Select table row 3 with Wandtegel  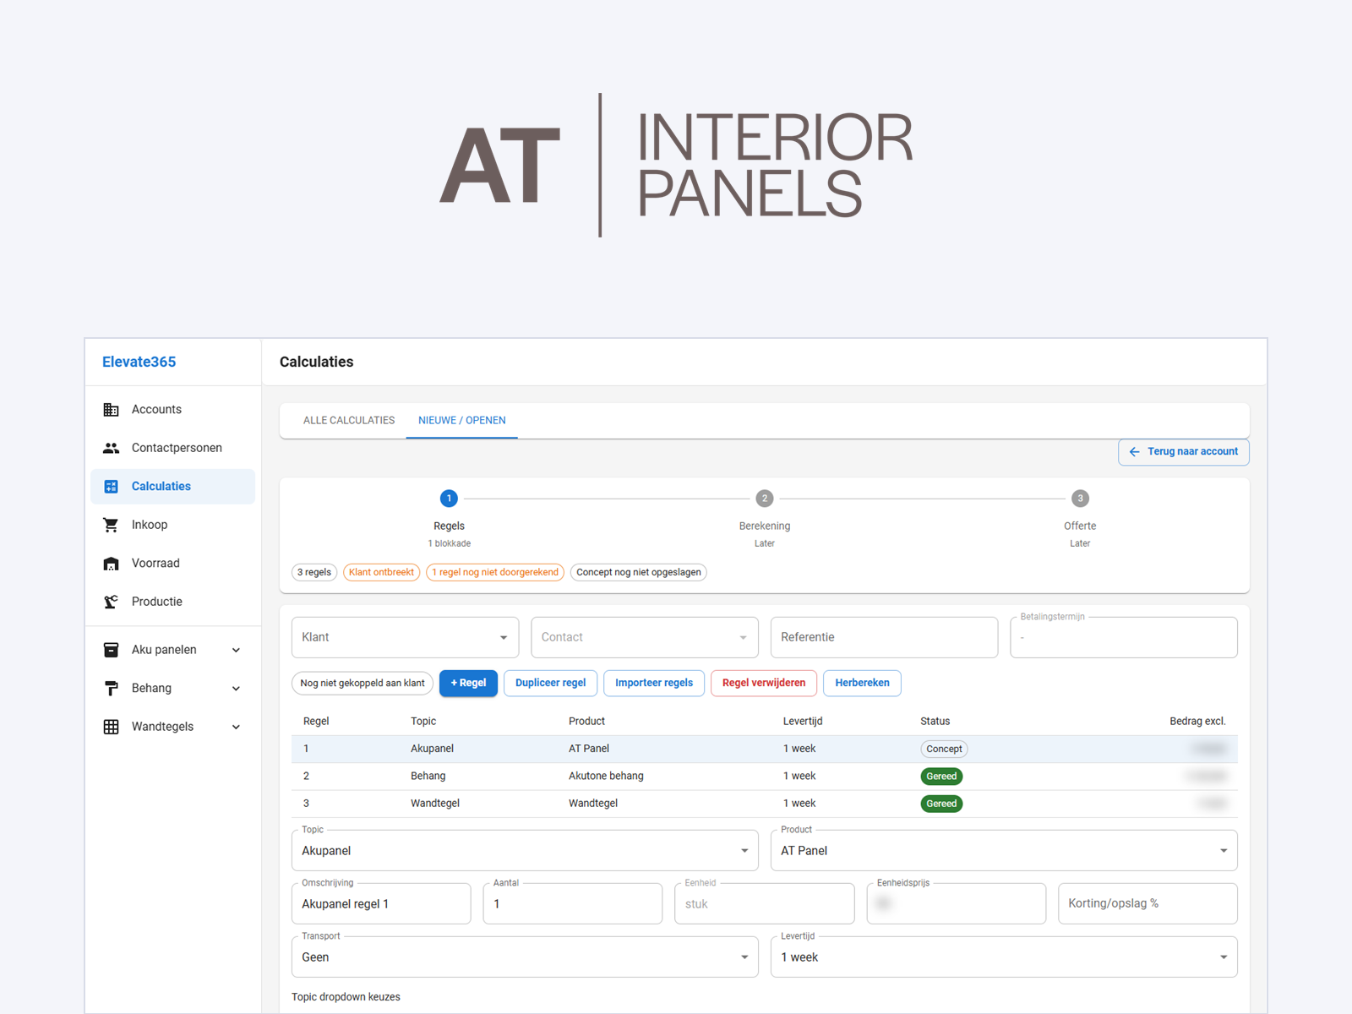pos(765,804)
